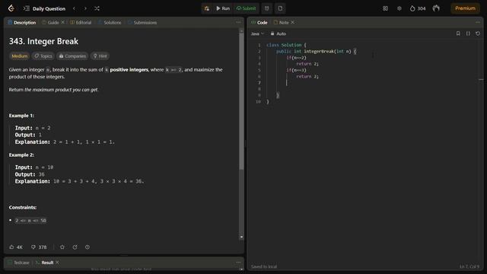Switch to the Solutions tab
Image resolution: width=487 pixels, height=274 pixels.
tap(110, 22)
